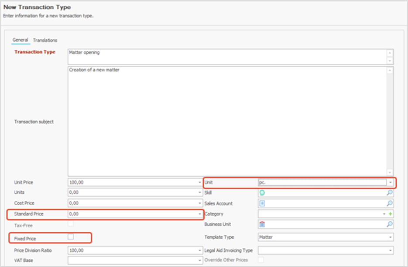Open the Standard Price dropdown arrow

(x=200, y=214)
